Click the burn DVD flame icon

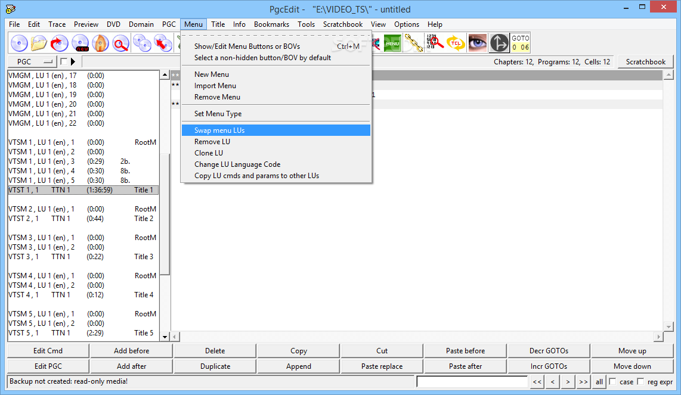click(x=100, y=43)
